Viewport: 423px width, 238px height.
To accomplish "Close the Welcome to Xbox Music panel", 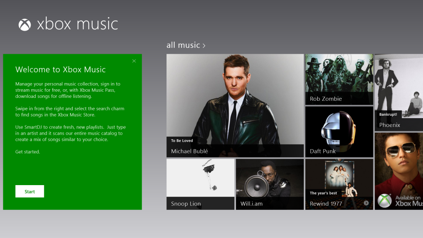I will (134, 61).
